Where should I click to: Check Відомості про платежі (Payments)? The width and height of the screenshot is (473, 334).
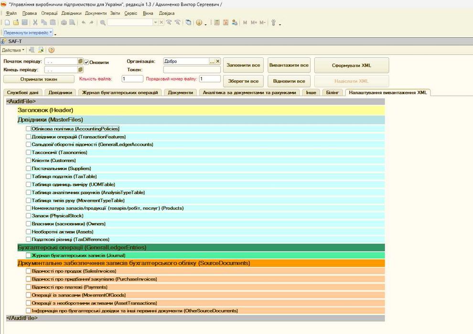click(x=28, y=287)
